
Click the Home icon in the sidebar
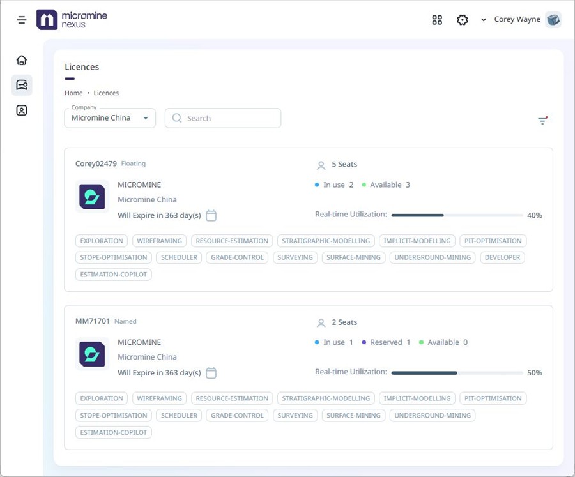point(21,59)
